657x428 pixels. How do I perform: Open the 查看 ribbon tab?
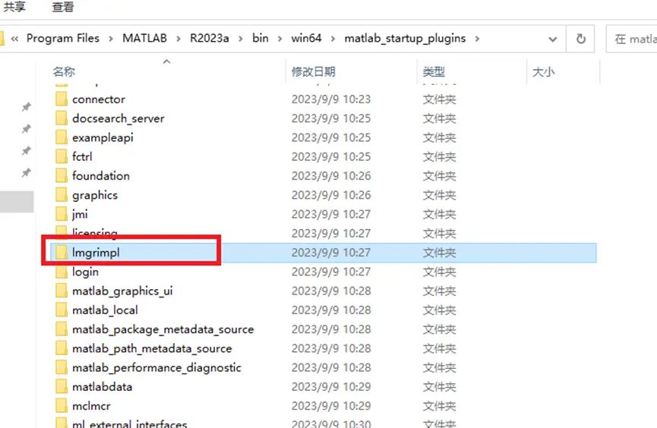coord(63,7)
